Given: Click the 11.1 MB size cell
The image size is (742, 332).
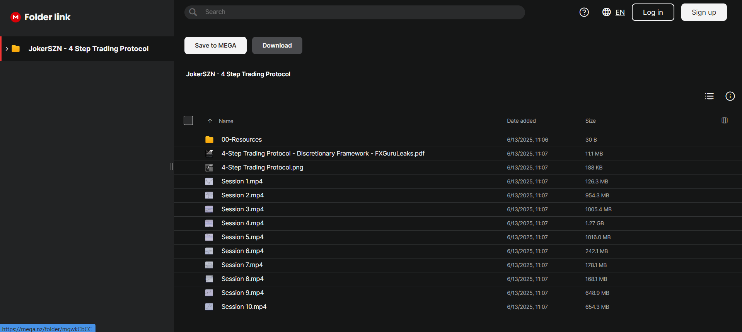Looking at the screenshot, I should point(594,154).
